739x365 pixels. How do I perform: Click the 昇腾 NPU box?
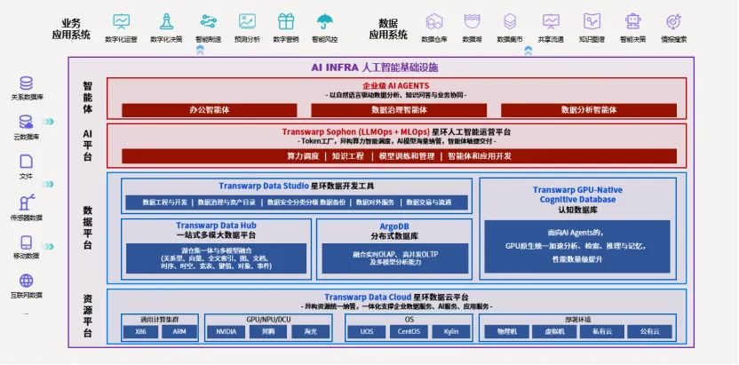pos(268,331)
